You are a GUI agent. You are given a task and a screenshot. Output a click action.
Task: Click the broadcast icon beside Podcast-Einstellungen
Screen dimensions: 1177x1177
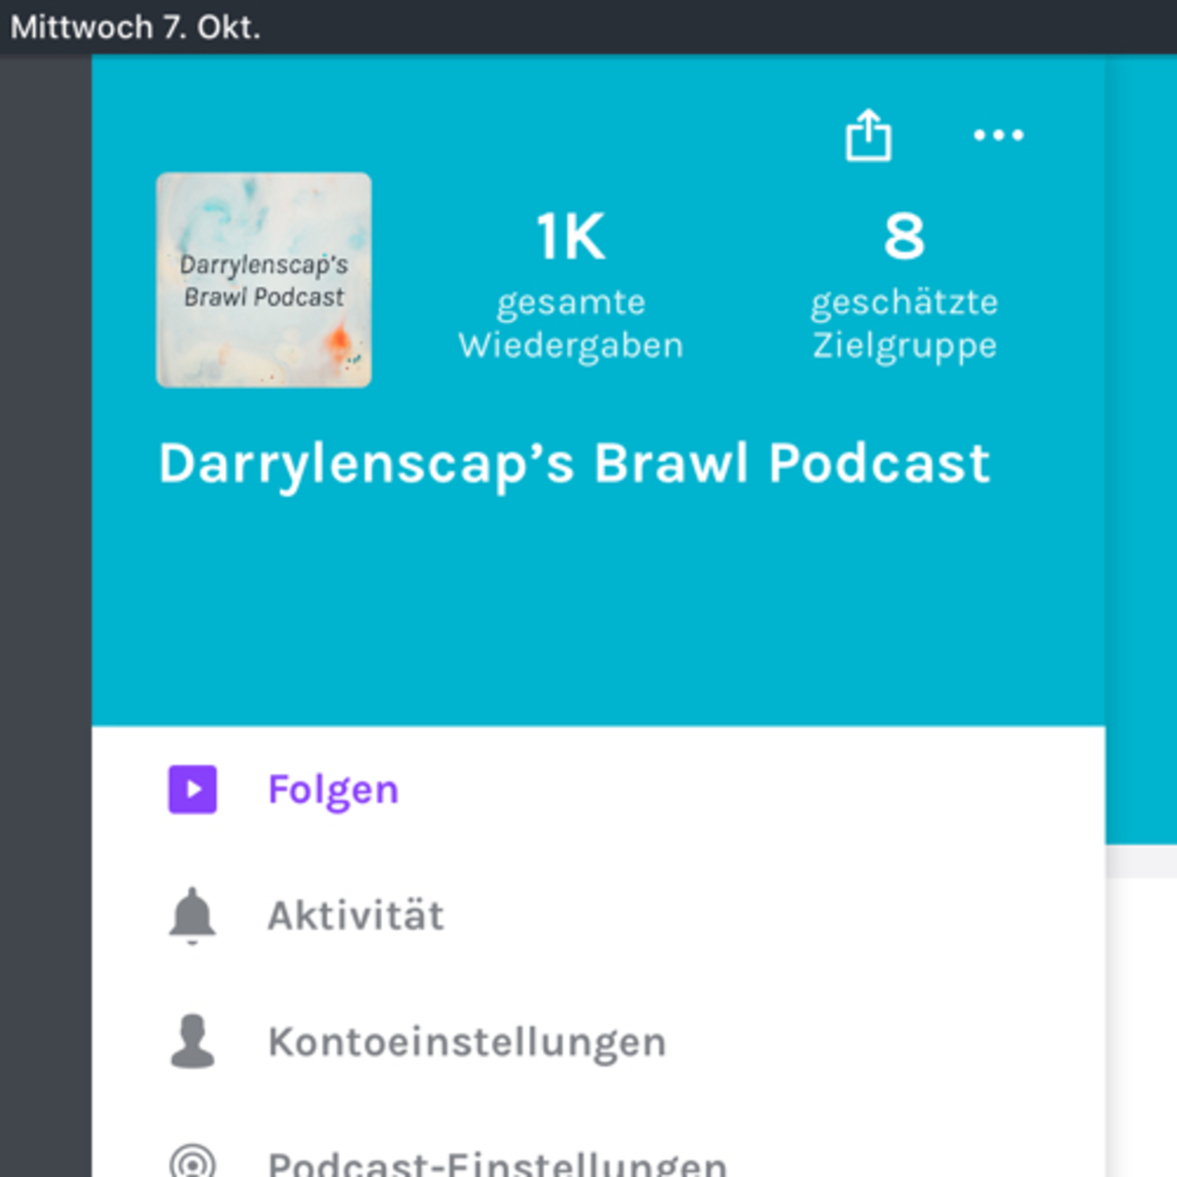click(x=193, y=1160)
